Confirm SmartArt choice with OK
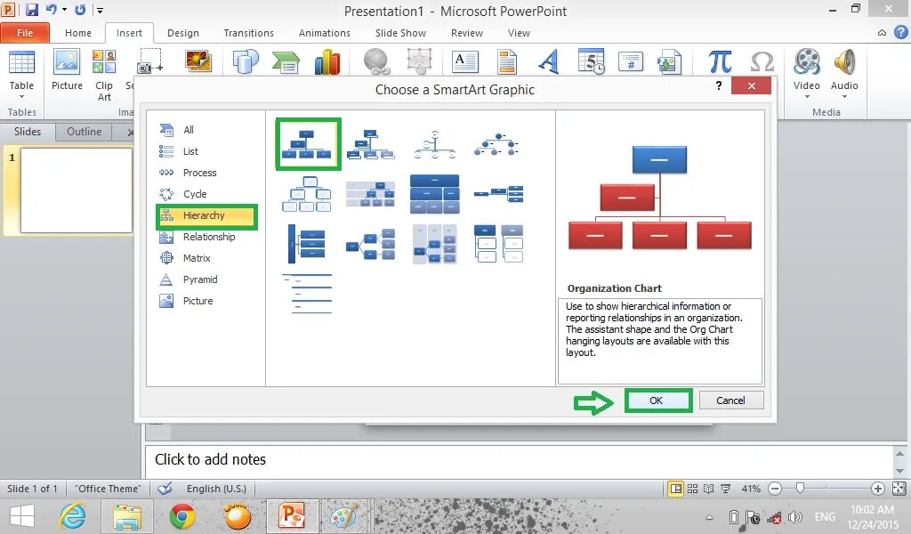The height and width of the screenshot is (534, 911). [657, 400]
